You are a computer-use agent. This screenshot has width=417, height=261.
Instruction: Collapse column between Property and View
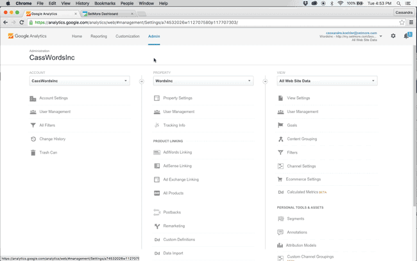[265, 81]
